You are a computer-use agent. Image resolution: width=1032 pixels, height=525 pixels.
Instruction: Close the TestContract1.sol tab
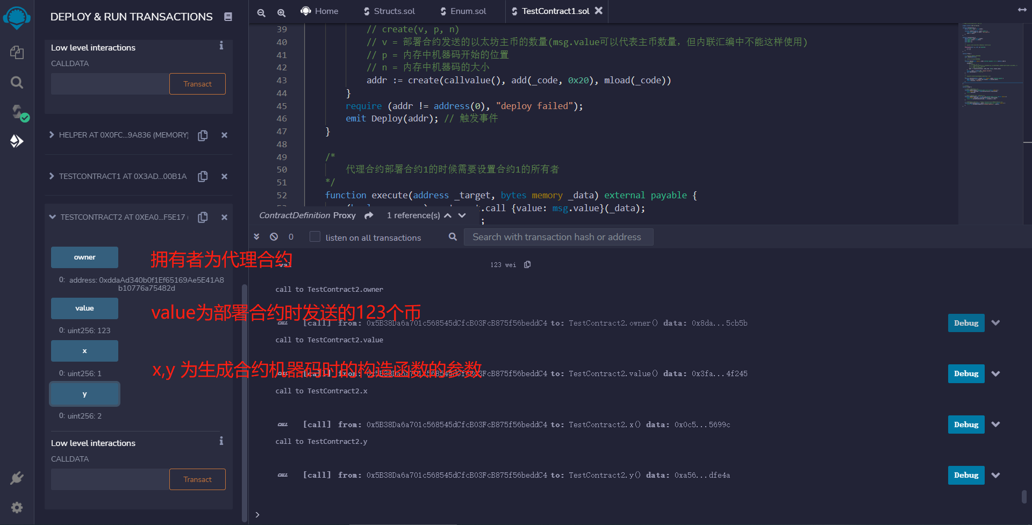coord(598,10)
